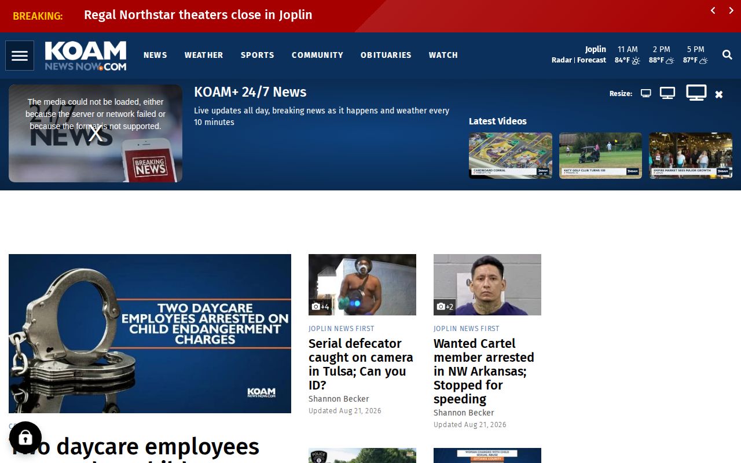Open the Forecast weather link
The height and width of the screenshot is (463, 741).
(x=592, y=60)
